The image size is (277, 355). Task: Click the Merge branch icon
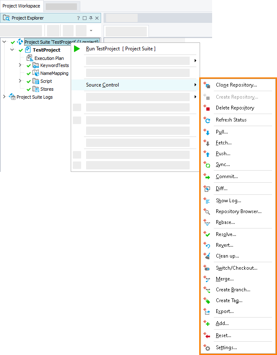point(207,279)
